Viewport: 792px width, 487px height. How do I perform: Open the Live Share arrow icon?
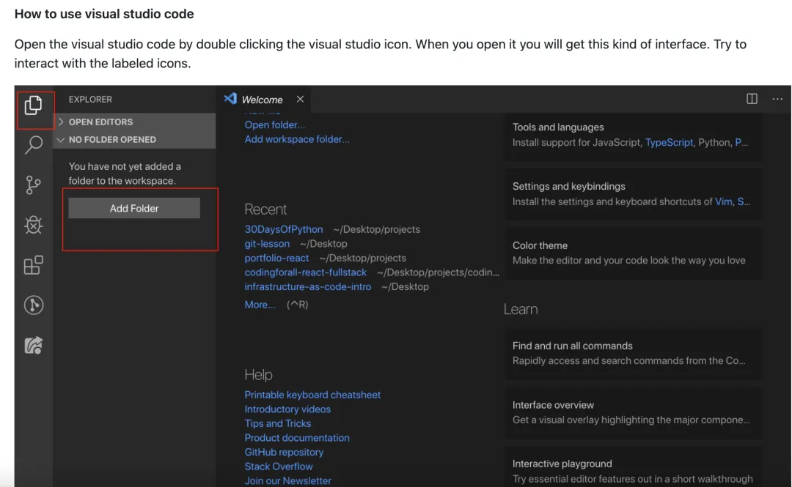tap(33, 345)
